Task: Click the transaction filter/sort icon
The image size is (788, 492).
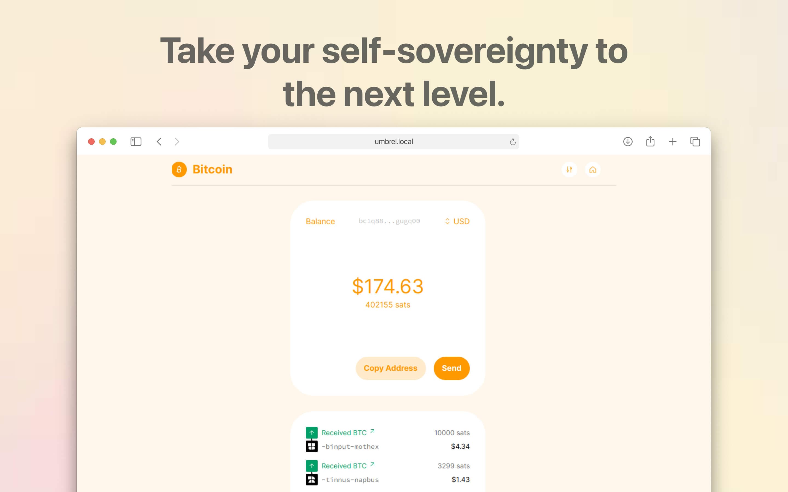Action: pyautogui.click(x=569, y=169)
